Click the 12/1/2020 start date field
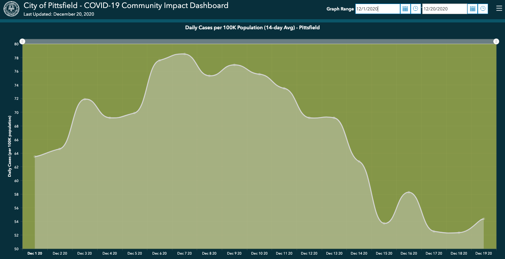The height and width of the screenshot is (259, 505). [x=377, y=9]
